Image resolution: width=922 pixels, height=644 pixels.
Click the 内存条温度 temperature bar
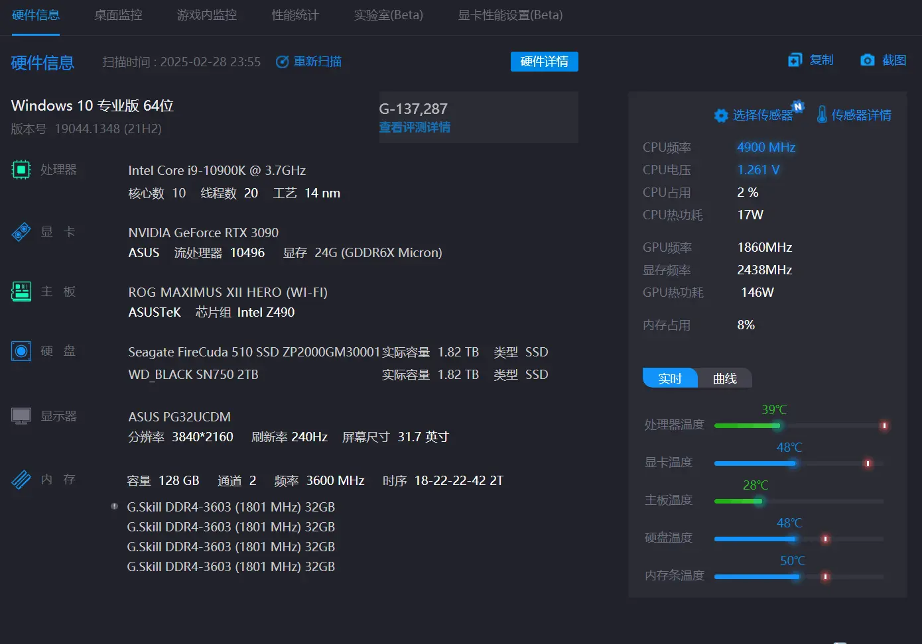pos(799,576)
